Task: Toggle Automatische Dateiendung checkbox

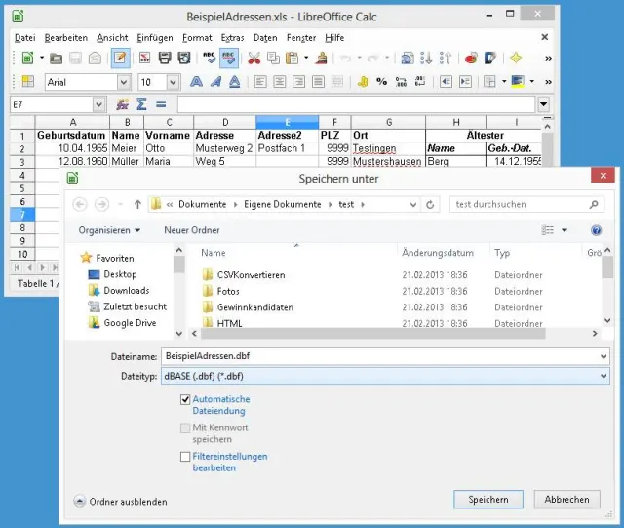Action: pyautogui.click(x=185, y=400)
